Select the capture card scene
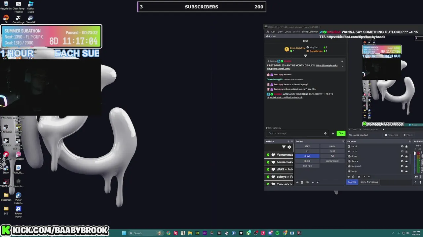The image size is (423, 237). (x=332, y=161)
